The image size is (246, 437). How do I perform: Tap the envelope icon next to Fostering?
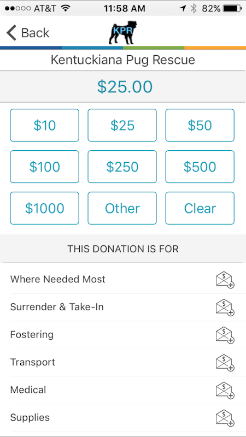(x=225, y=335)
